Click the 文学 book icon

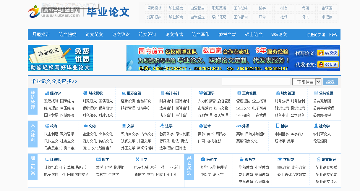(124, 126)
